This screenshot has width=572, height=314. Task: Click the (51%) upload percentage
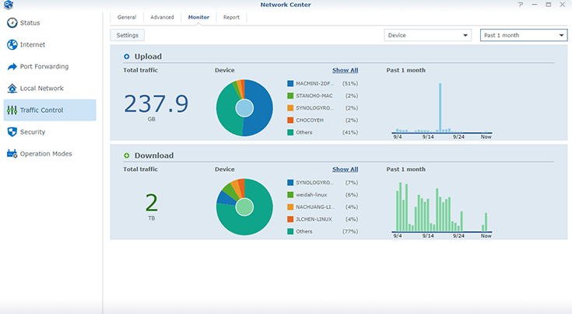pos(350,83)
